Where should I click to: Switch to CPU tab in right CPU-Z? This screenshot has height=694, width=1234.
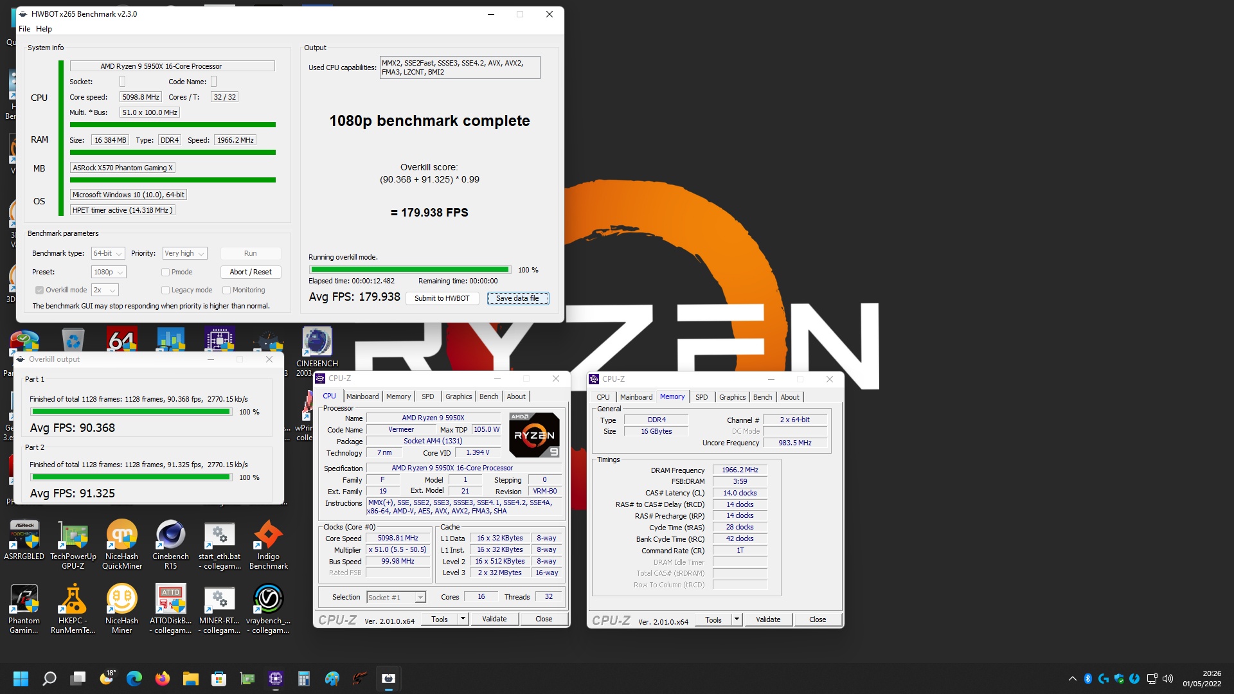pos(603,397)
